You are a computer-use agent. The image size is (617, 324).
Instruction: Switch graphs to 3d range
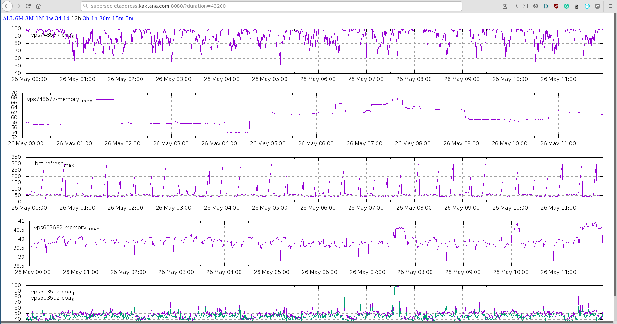[58, 18]
